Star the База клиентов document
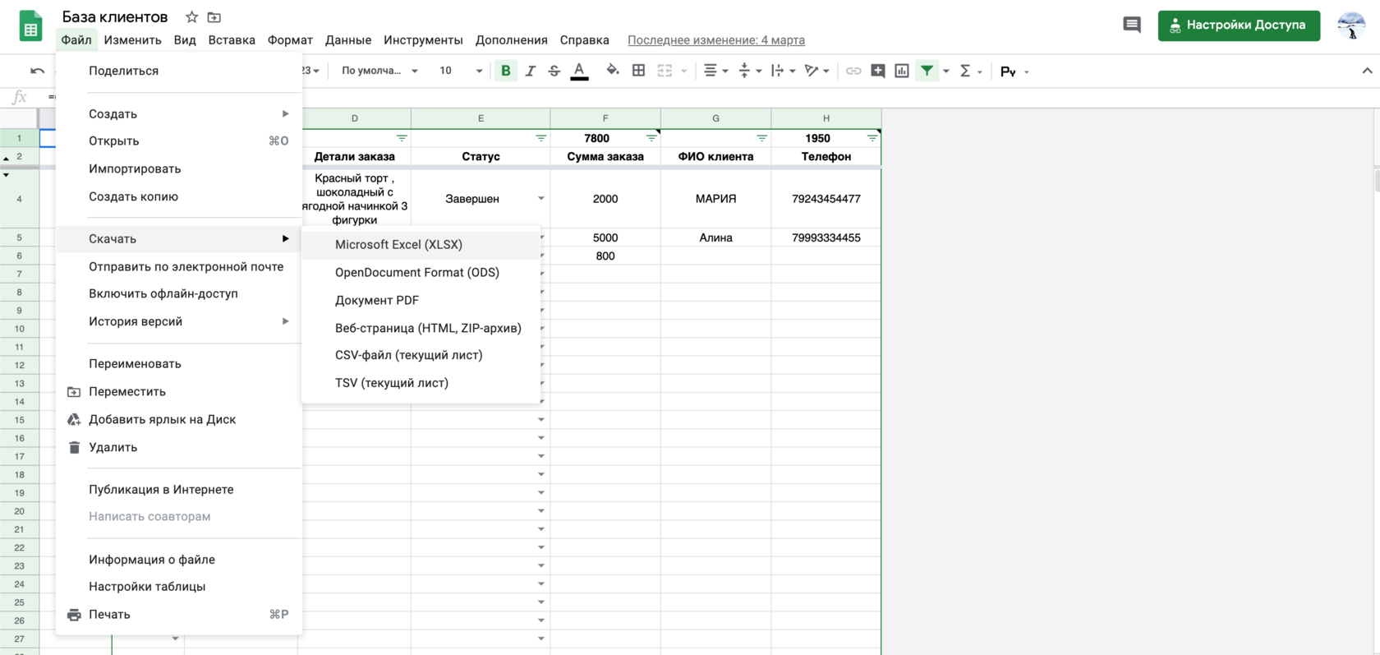1380x655 pixels. [191, 17]
